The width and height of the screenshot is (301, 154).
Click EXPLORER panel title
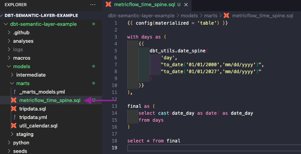point(15,5)
